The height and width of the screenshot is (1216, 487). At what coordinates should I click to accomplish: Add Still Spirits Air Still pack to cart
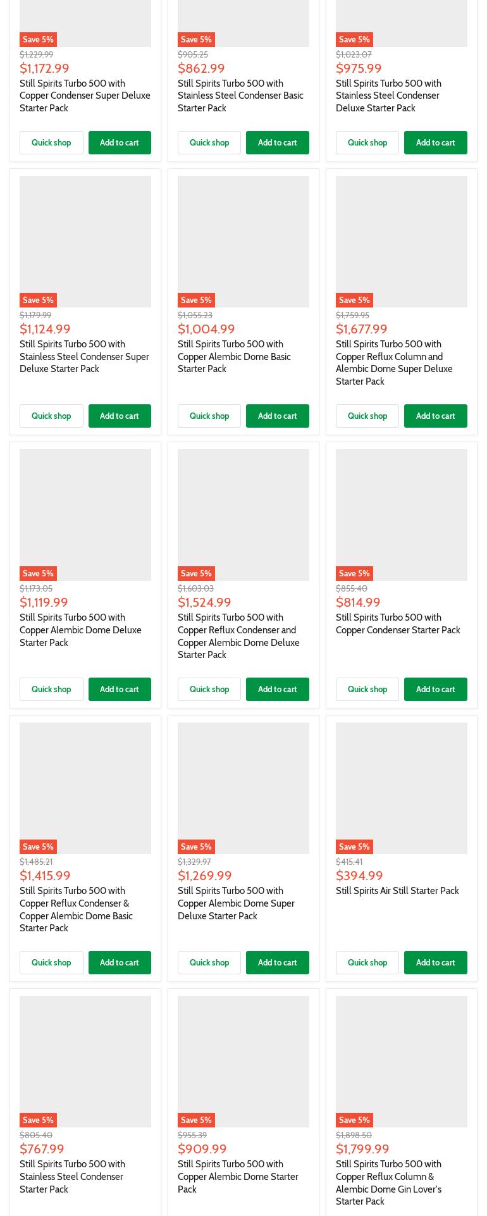click(x=435, y=962)
